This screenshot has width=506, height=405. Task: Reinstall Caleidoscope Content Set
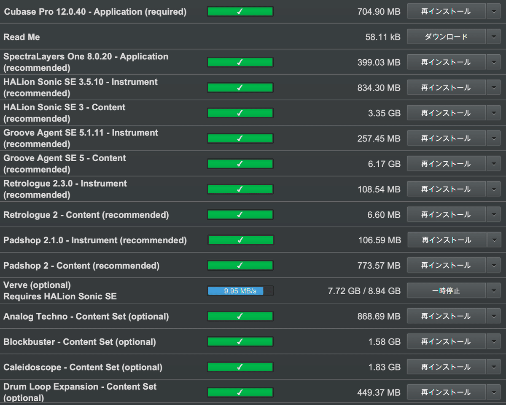pos(446,367)
